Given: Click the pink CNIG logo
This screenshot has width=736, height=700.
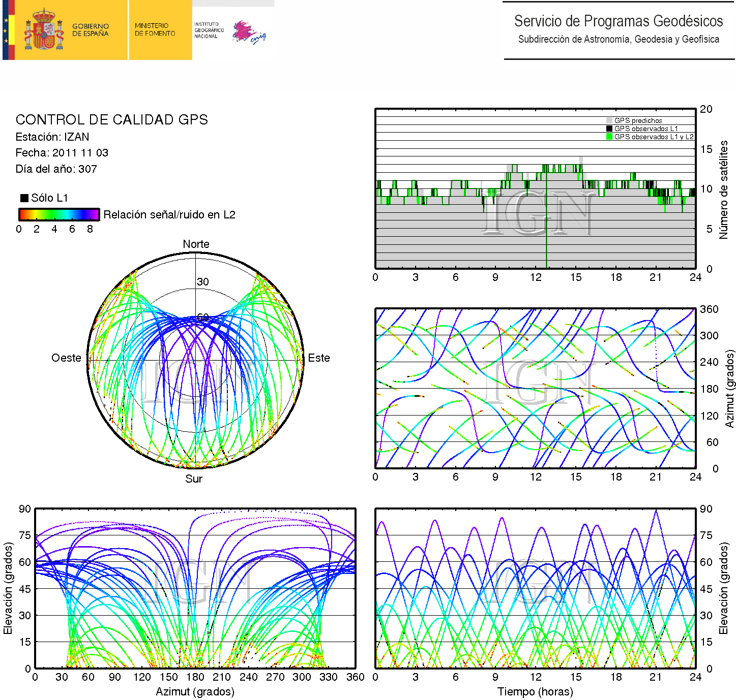Looking at the screenshot, I should tap(249, 33).
